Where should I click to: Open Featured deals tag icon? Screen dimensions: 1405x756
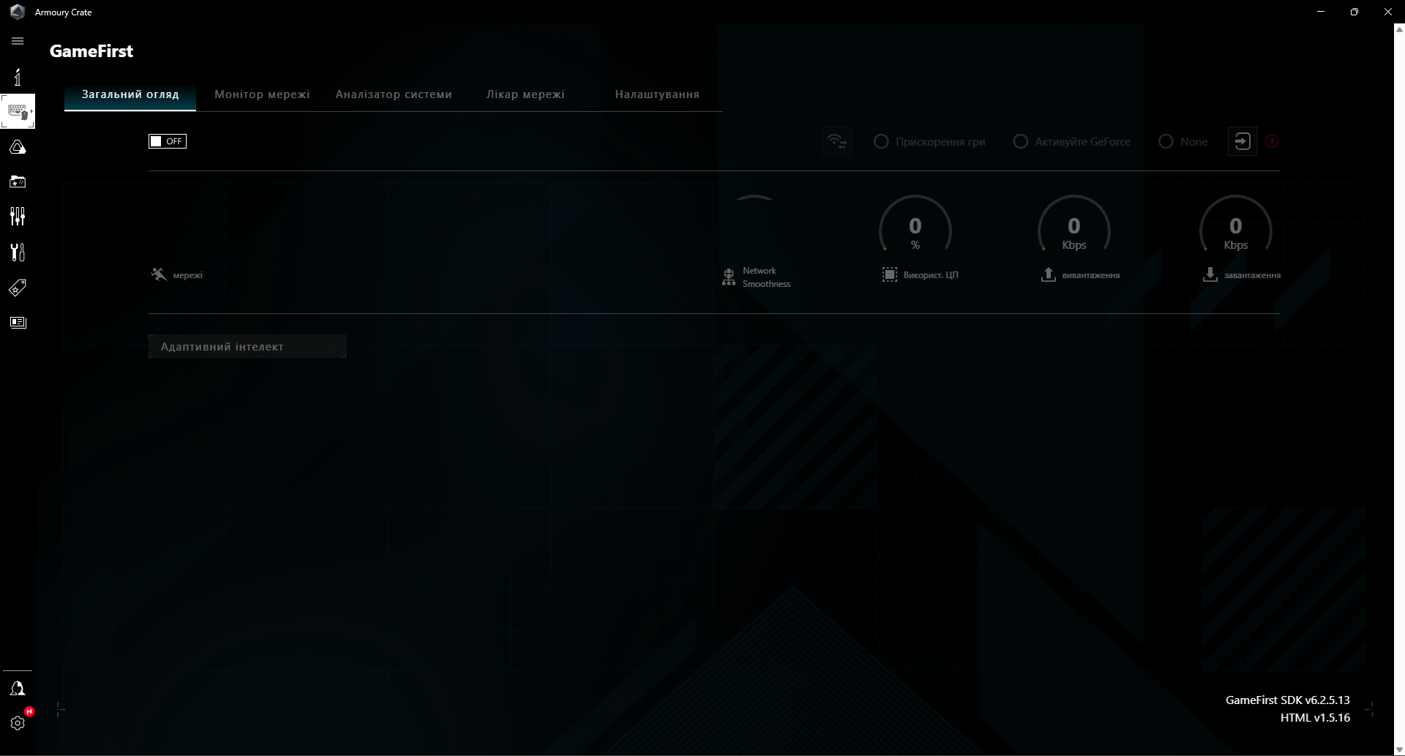18,287
